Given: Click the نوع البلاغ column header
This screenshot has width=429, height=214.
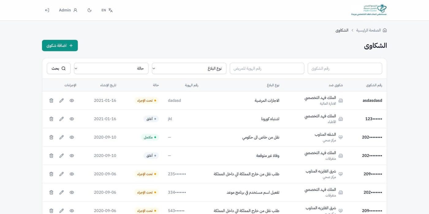Looking at the screenshot, I should (x=273, y=85).
